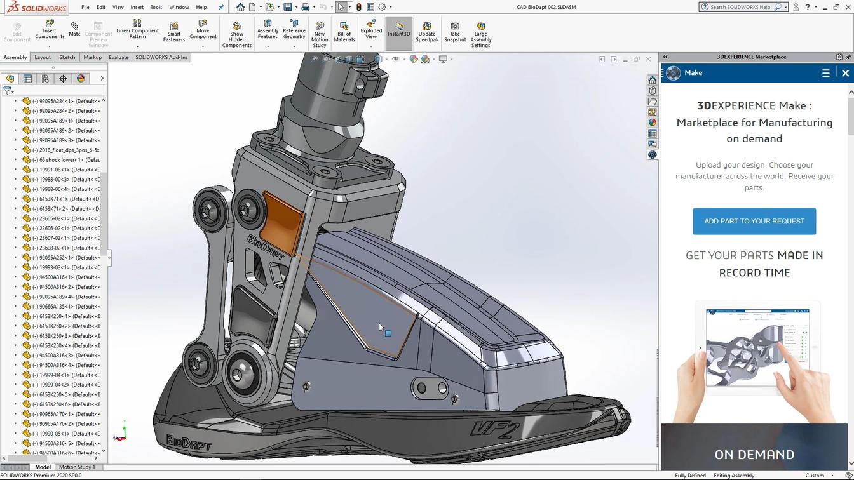Open the Tools menu
The width and height of the screenshot is (854, 480).
pyautogui.click(x=156, y=7)
